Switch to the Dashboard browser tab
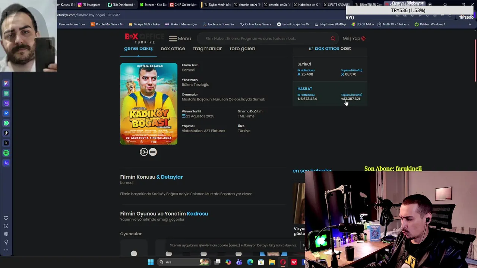 pyautogui.click(x=121, y=4)
